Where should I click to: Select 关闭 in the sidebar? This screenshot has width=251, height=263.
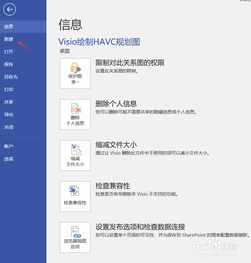point(23,127)
